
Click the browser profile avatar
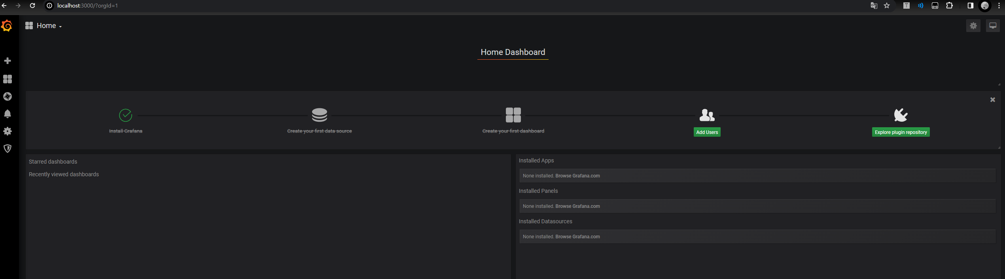click(x=985, y=6)
